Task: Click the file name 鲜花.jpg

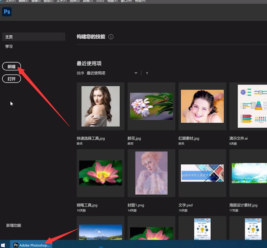Action: point(134,138)
